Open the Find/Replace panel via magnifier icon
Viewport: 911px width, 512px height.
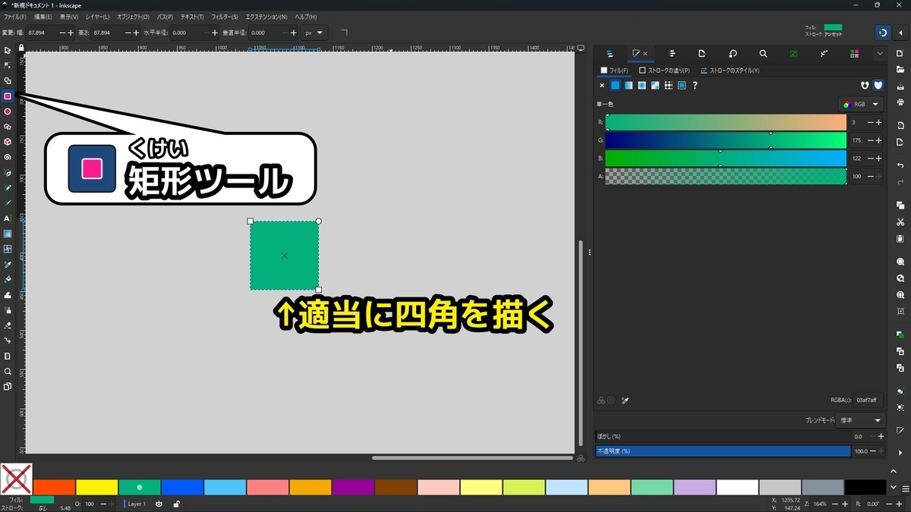click(x=763, y=54)
